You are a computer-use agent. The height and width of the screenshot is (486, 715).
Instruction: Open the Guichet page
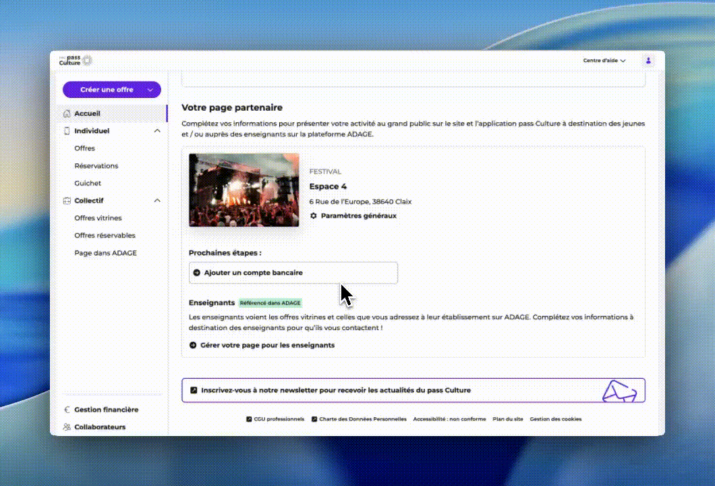point(88,184)
